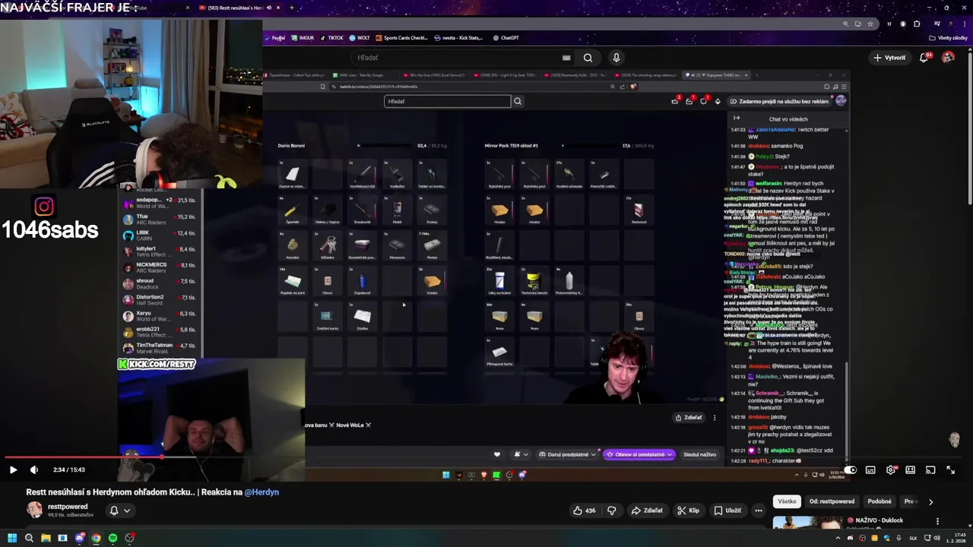Viewport: 973px width, 547px height.
Task: Switch to Chrome in the taskbar
Action: click(x=96, y=538)
